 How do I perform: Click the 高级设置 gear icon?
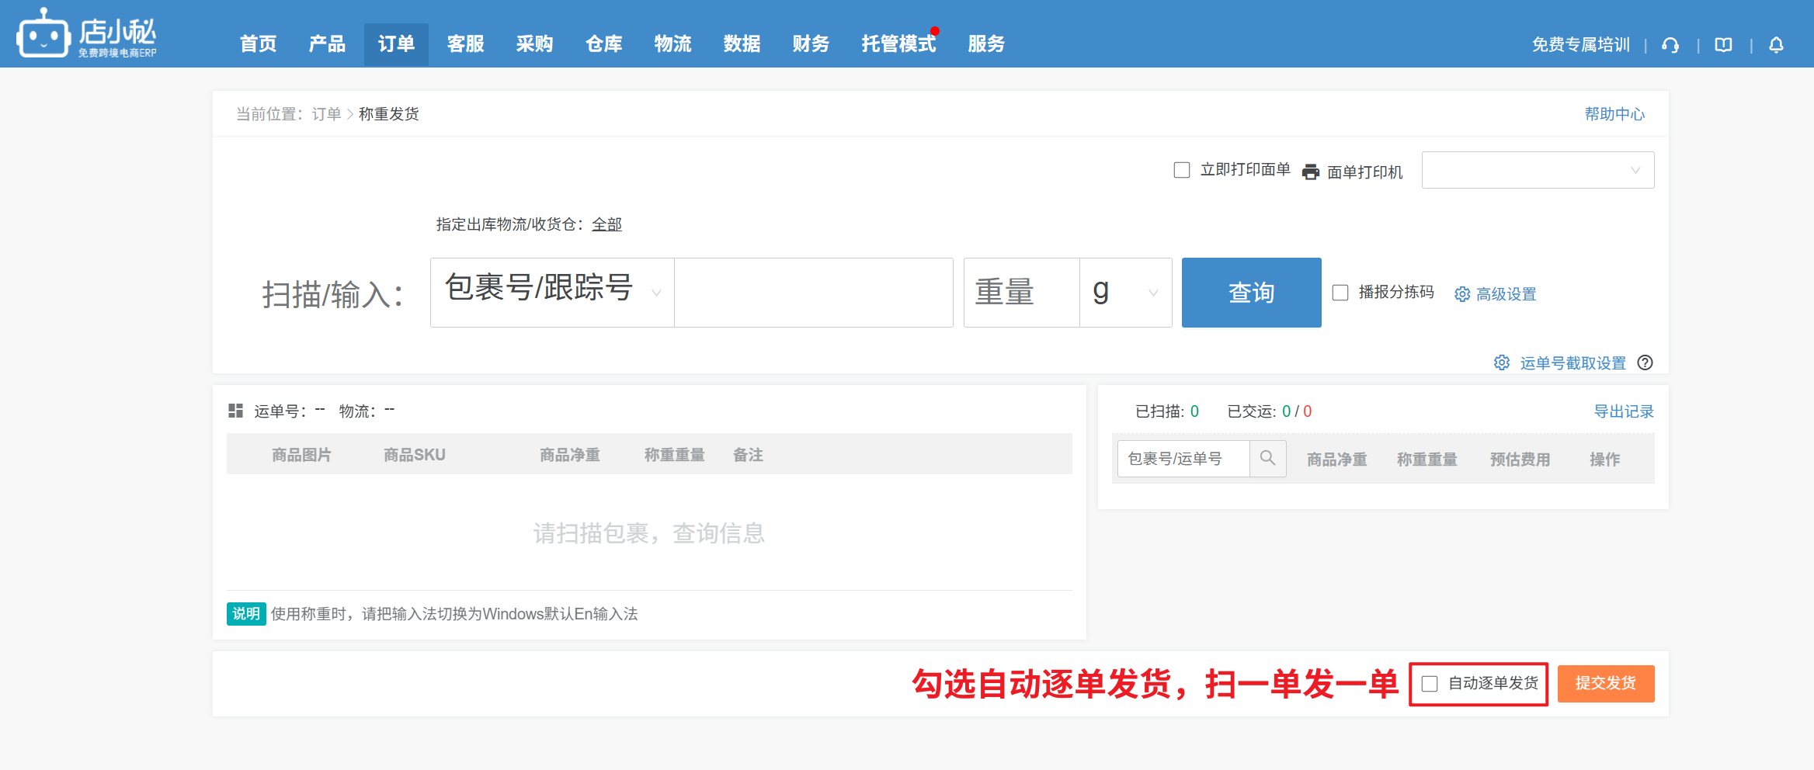(1462, 294)
